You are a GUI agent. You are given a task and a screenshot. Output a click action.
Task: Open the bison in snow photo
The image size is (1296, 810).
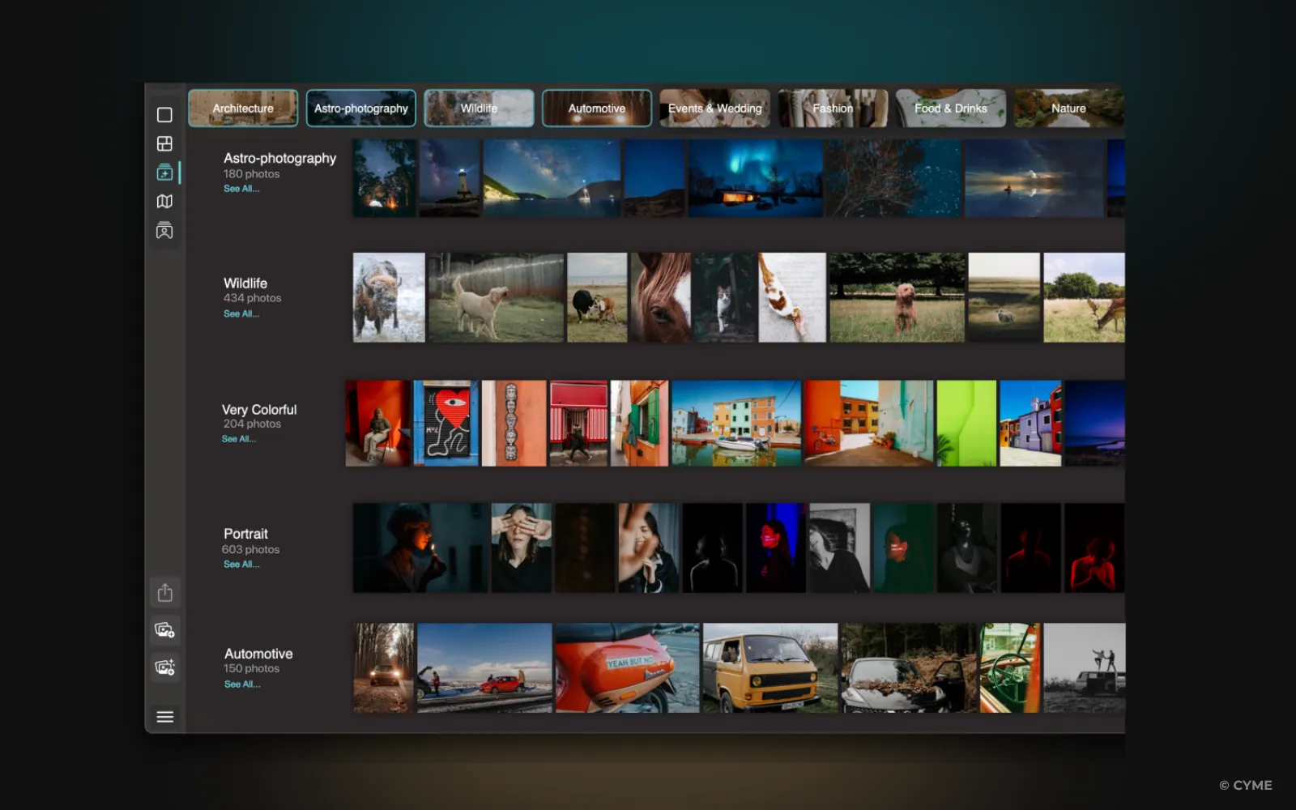click(x=389, y=297)
